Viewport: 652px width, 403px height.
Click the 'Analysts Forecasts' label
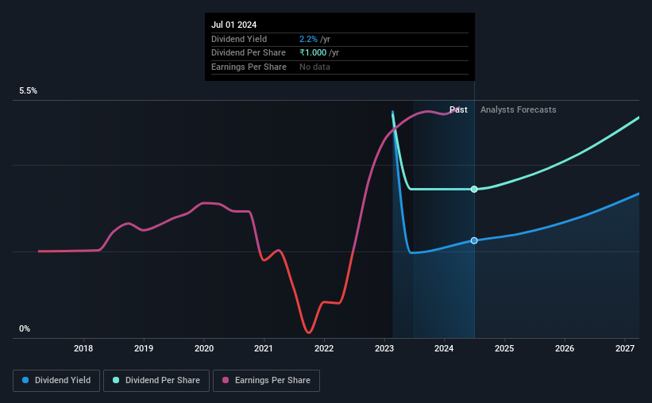[x=518, y=109]
